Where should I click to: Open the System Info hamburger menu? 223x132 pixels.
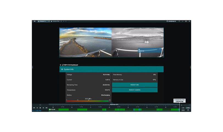coord(62,69)
